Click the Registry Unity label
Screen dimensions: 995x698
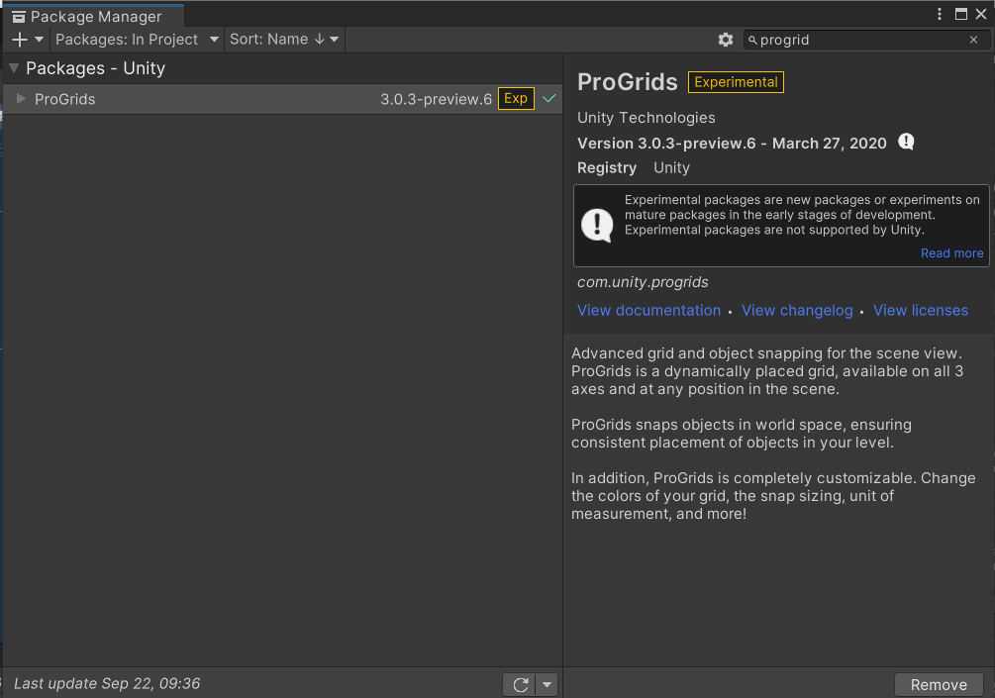[634, 167]
